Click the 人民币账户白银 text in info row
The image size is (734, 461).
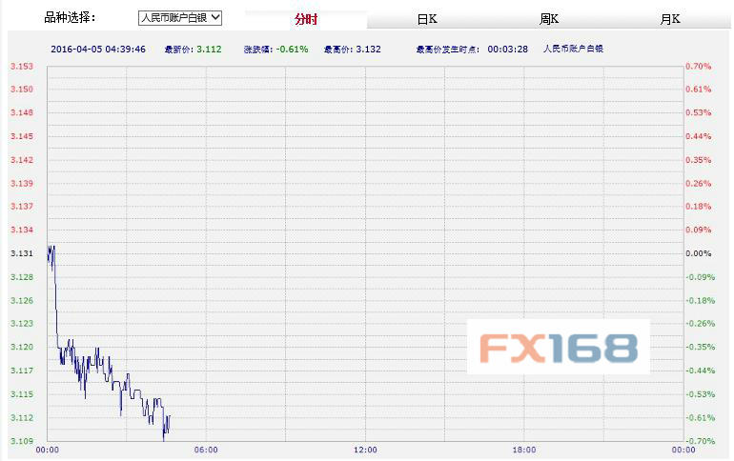573,49
